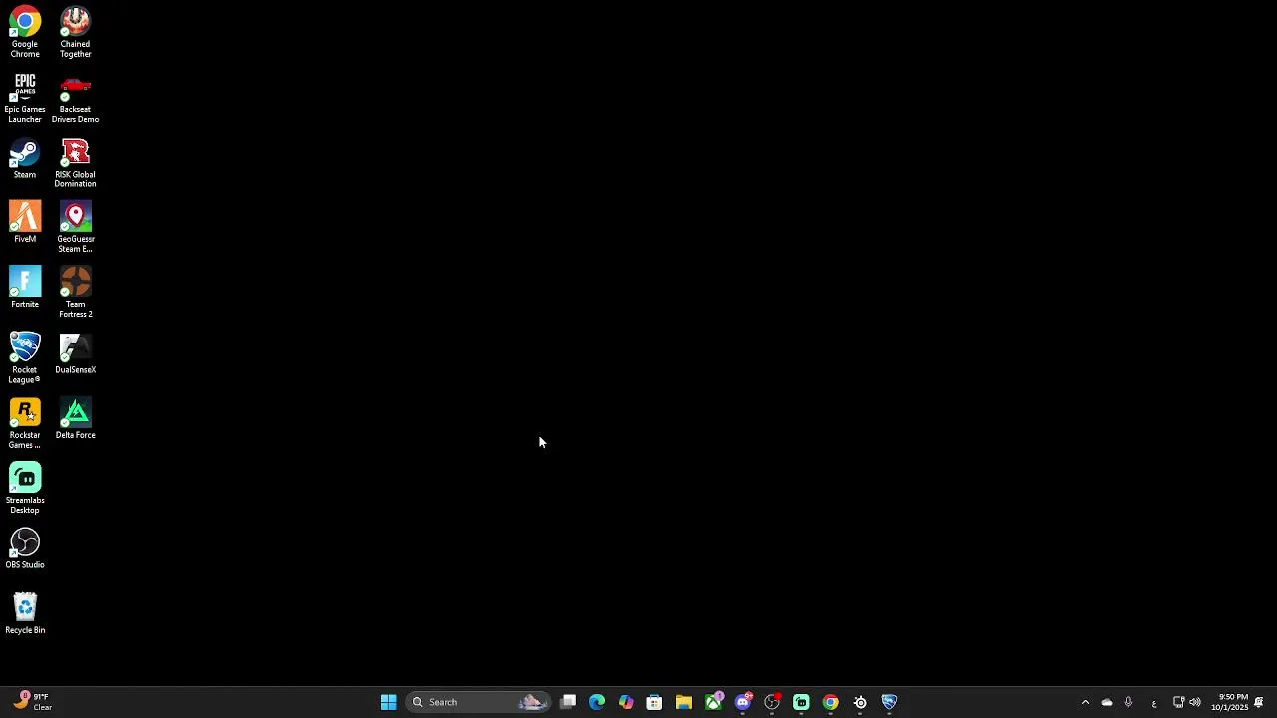The width and height of the screenshot is (1277, 718).
Task: Select the FiveM desktop icon
Action: (25, 222)
